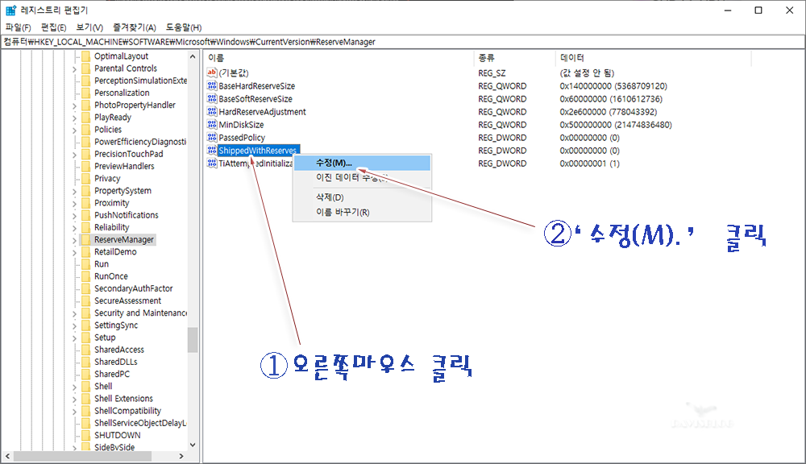Click the ShippedWithReserves value icon
This screenshot has width=806, height=464.
[x=212, y=150]
